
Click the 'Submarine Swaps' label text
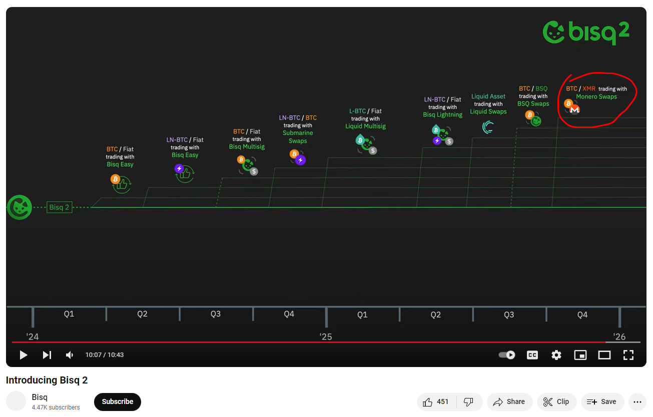coord(298,137)
